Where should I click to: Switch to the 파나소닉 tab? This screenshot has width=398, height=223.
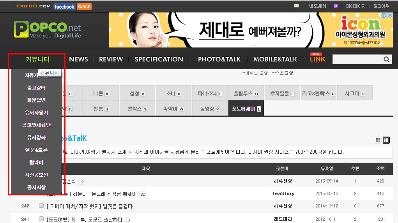(210, 93)
